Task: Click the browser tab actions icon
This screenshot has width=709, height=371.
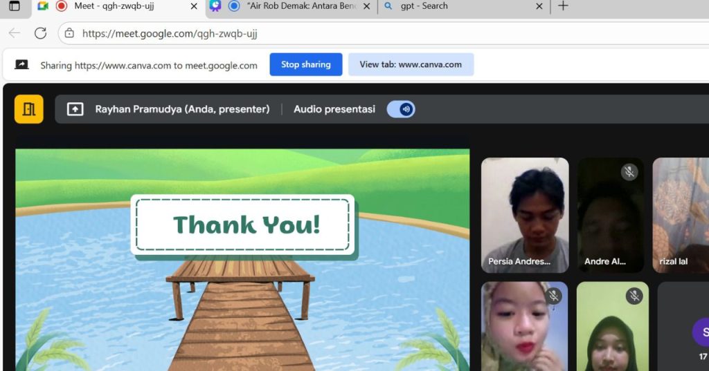Action: click(x=15, y=6)
